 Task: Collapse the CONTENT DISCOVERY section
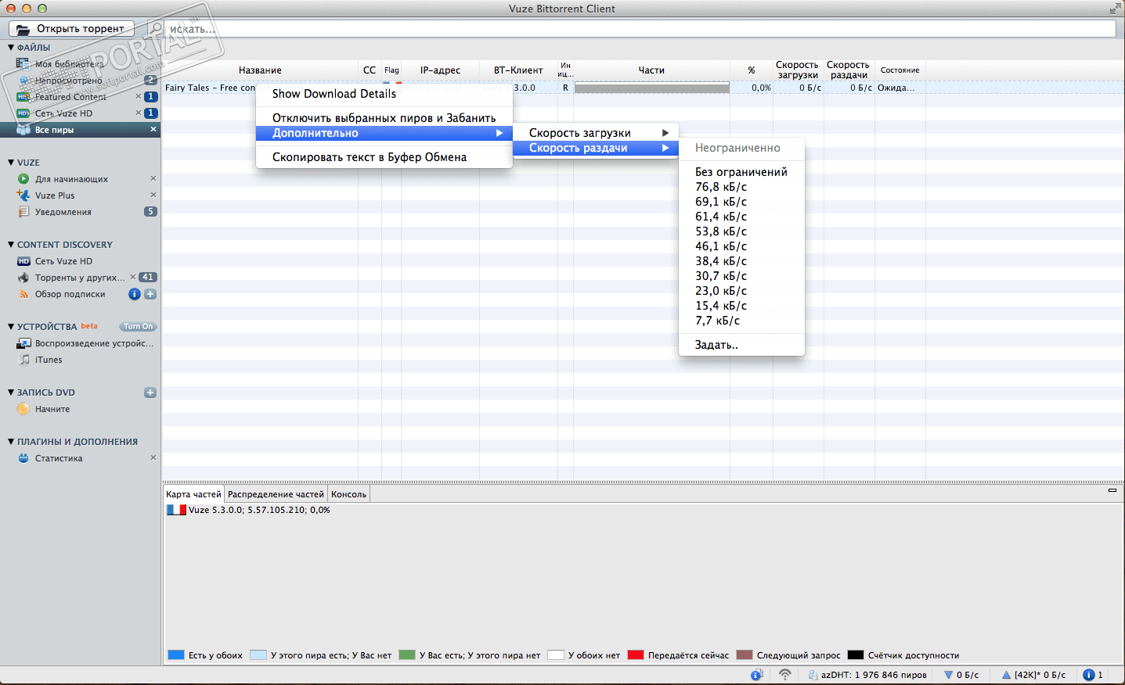coord(11,245)
